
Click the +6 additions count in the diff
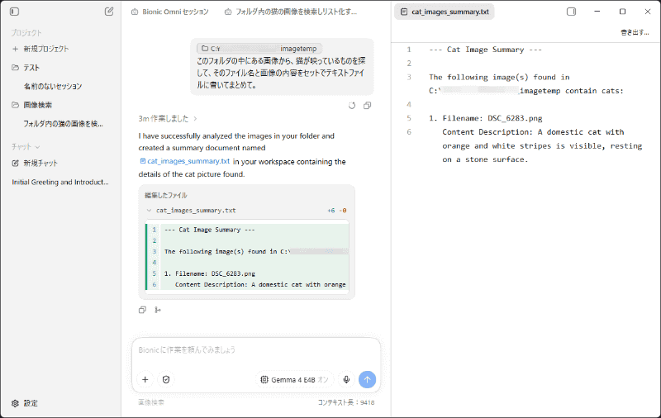click(331, 211)
